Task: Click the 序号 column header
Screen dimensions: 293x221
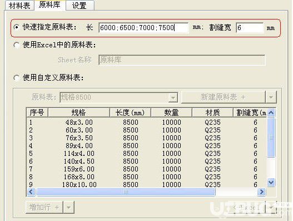Action: tap(37, 112)
